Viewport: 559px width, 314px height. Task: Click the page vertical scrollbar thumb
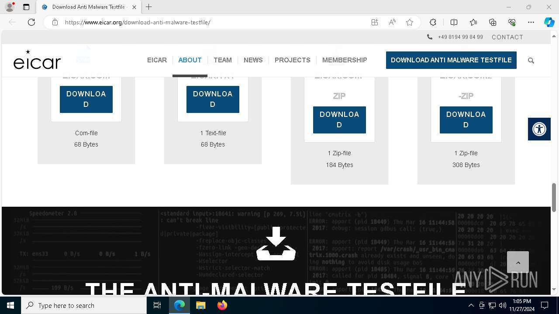coord(554,198)
